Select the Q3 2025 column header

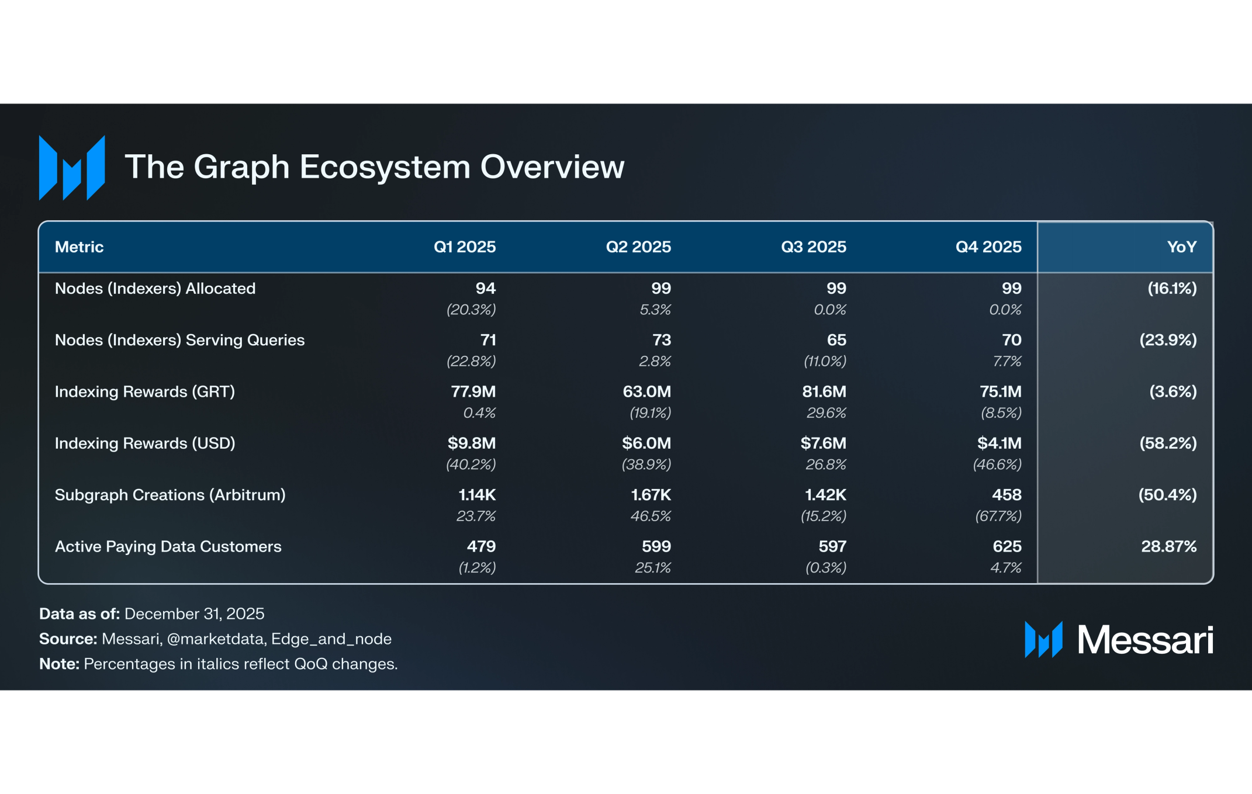tap(813, 247)
